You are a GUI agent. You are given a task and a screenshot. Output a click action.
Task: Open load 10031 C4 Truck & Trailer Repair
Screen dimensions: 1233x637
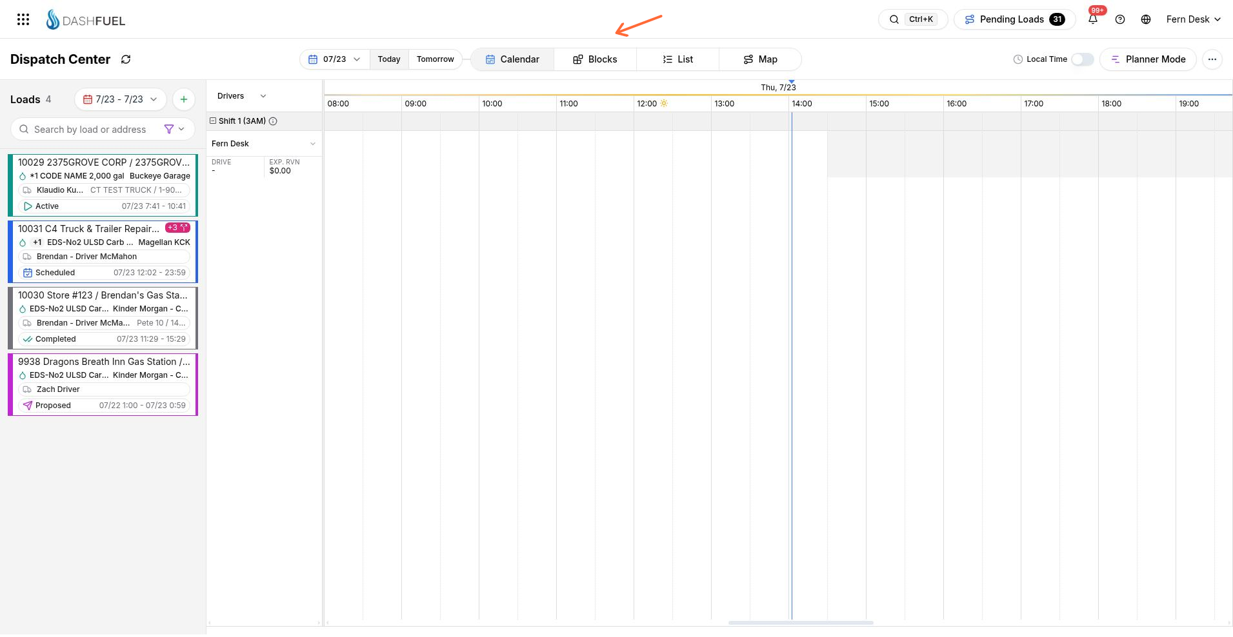[x=103, y=251]
